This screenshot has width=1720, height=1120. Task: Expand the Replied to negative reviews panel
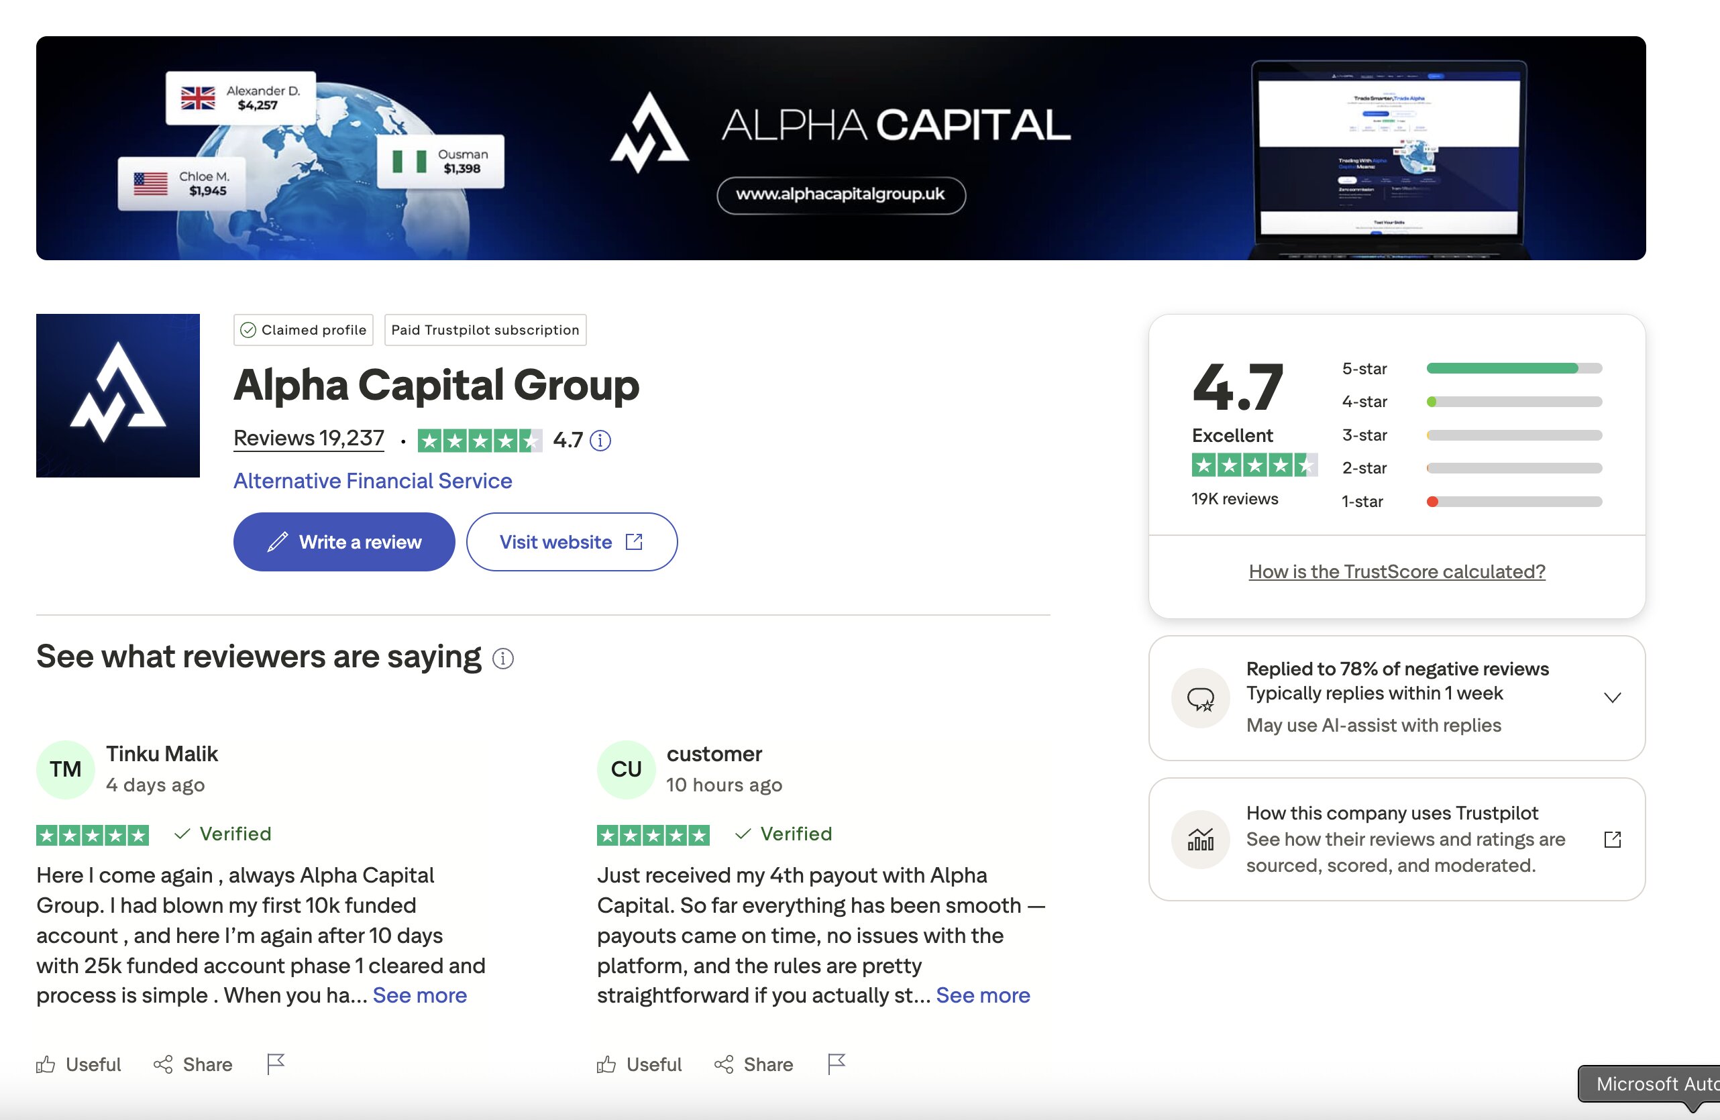[x=1612, y=697]
